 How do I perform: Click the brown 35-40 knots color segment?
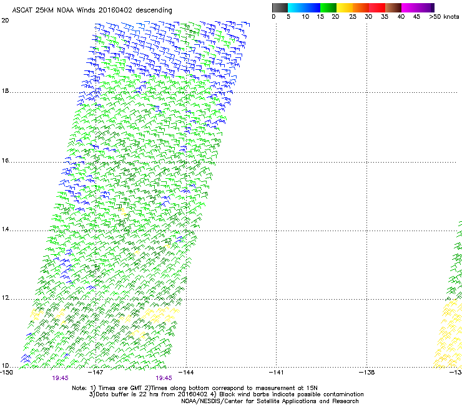[x=393, y=7]
